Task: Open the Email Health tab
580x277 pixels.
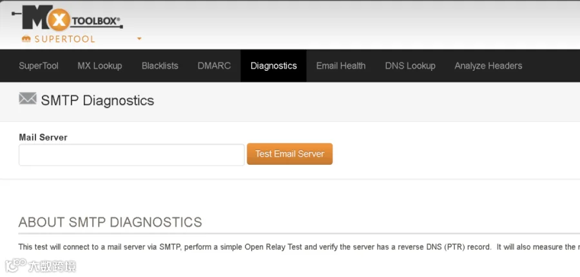Action: click(341, 66)
